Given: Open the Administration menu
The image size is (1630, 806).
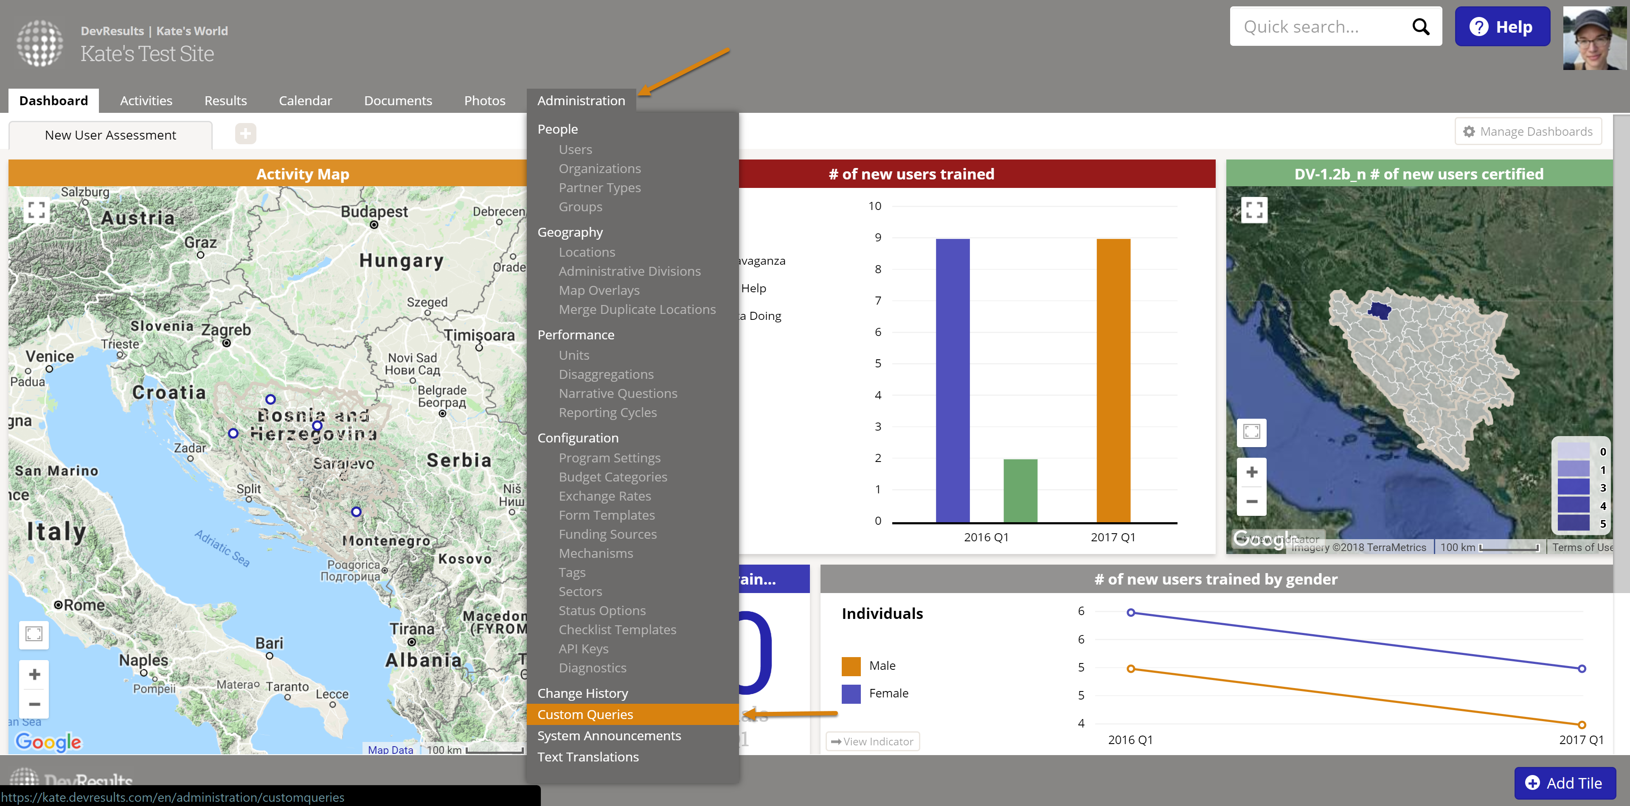Looking at the screenshot, I should (580, 101).
